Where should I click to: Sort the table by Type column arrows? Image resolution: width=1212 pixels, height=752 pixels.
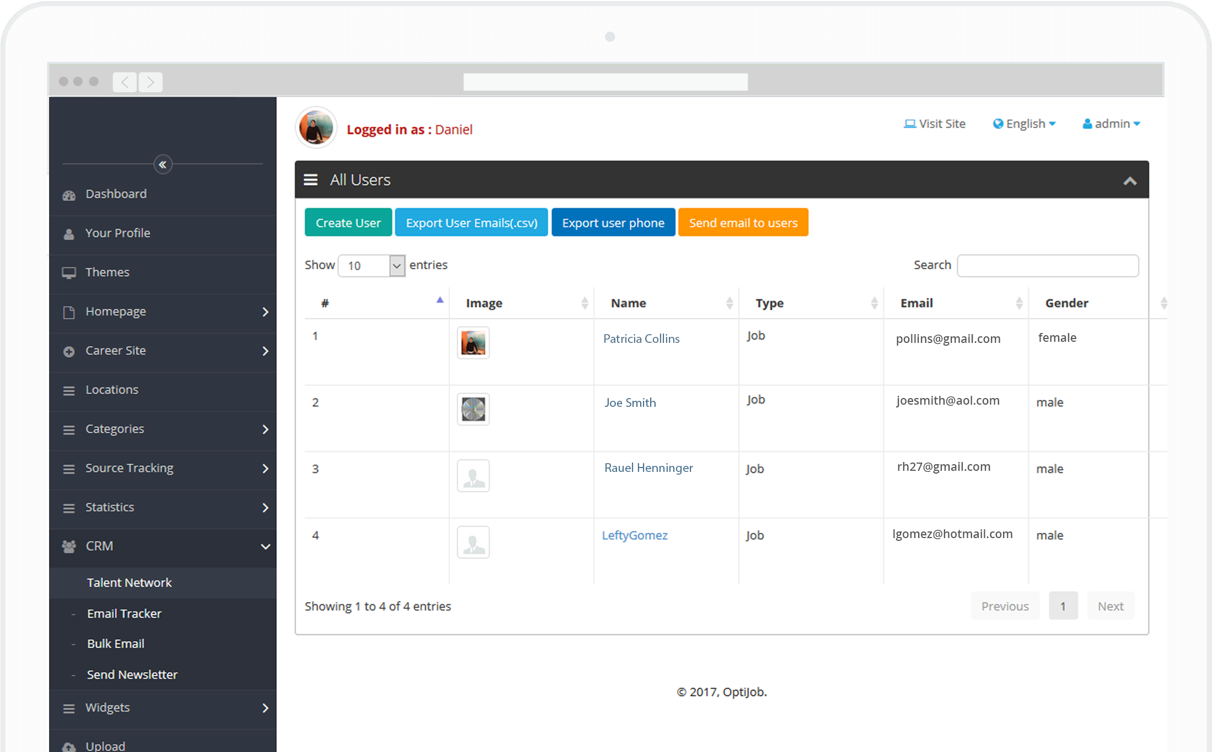point(875,303)
